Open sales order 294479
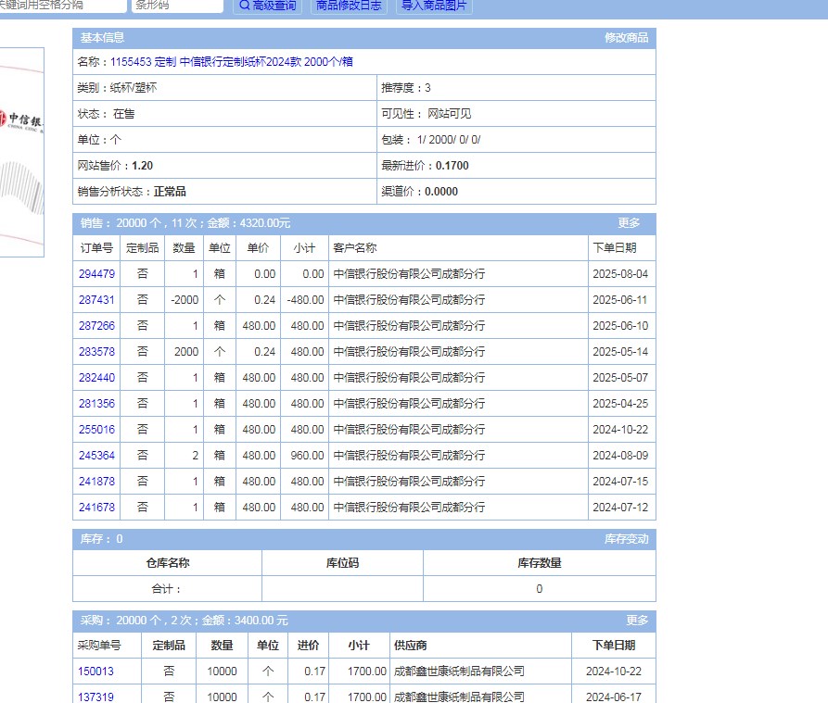The height and width of the screenshot is (703, 828). tap(96, 274)
